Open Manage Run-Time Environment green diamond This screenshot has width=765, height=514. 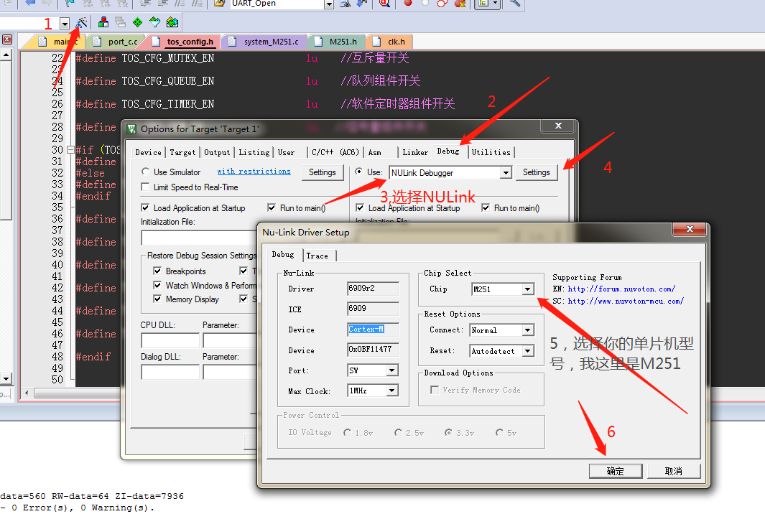pyautogui.click(x=138, y=22)
